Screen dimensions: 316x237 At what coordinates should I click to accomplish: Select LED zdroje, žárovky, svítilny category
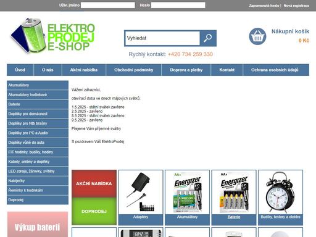point(38,171)
